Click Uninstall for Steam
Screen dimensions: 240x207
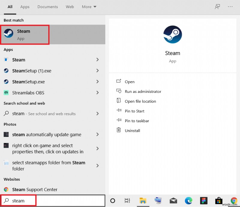point(132,131)
